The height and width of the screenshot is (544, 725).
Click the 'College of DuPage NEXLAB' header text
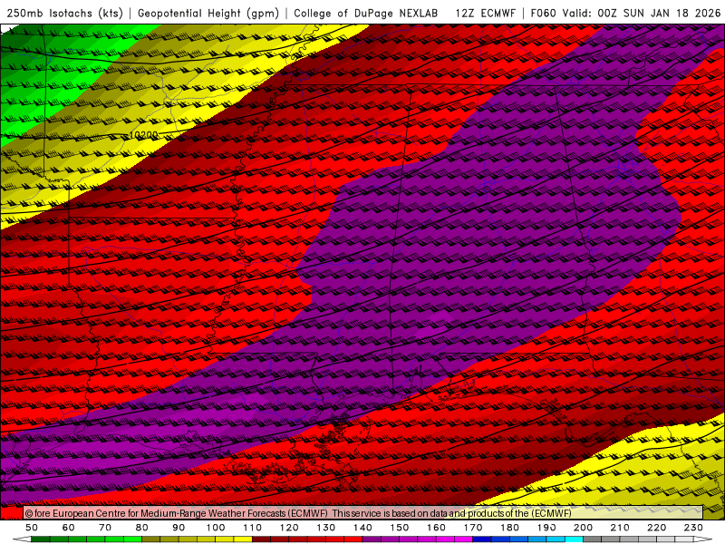point(366,13)
